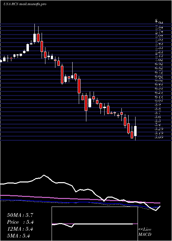Select the '12MA : 5.4' legend value
The image size is (172, 241).
[20, 229]
